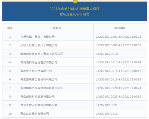
Task: Click the 公司名称 column header
Action: click(x=56, y=28)
